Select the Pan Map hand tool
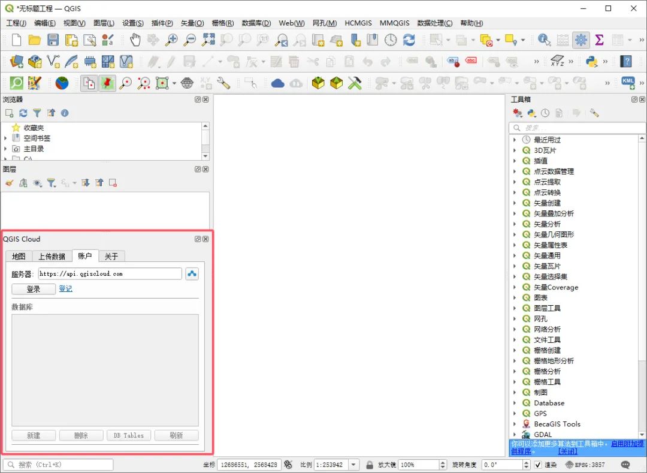 (135, 40)
